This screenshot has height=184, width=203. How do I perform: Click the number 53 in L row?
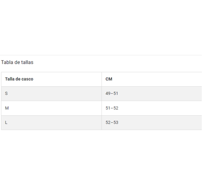(116, 122)
